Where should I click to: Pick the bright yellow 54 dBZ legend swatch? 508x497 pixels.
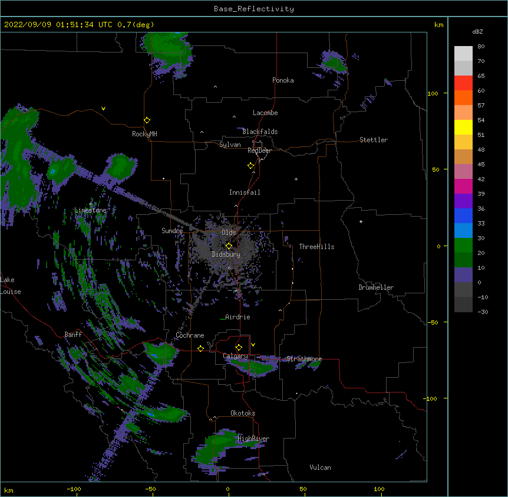click(463, 127)
